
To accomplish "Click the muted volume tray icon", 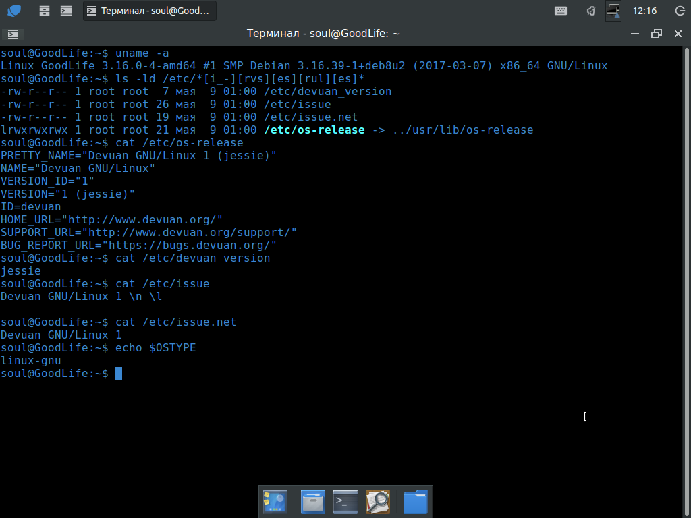I will click(591, 11).
